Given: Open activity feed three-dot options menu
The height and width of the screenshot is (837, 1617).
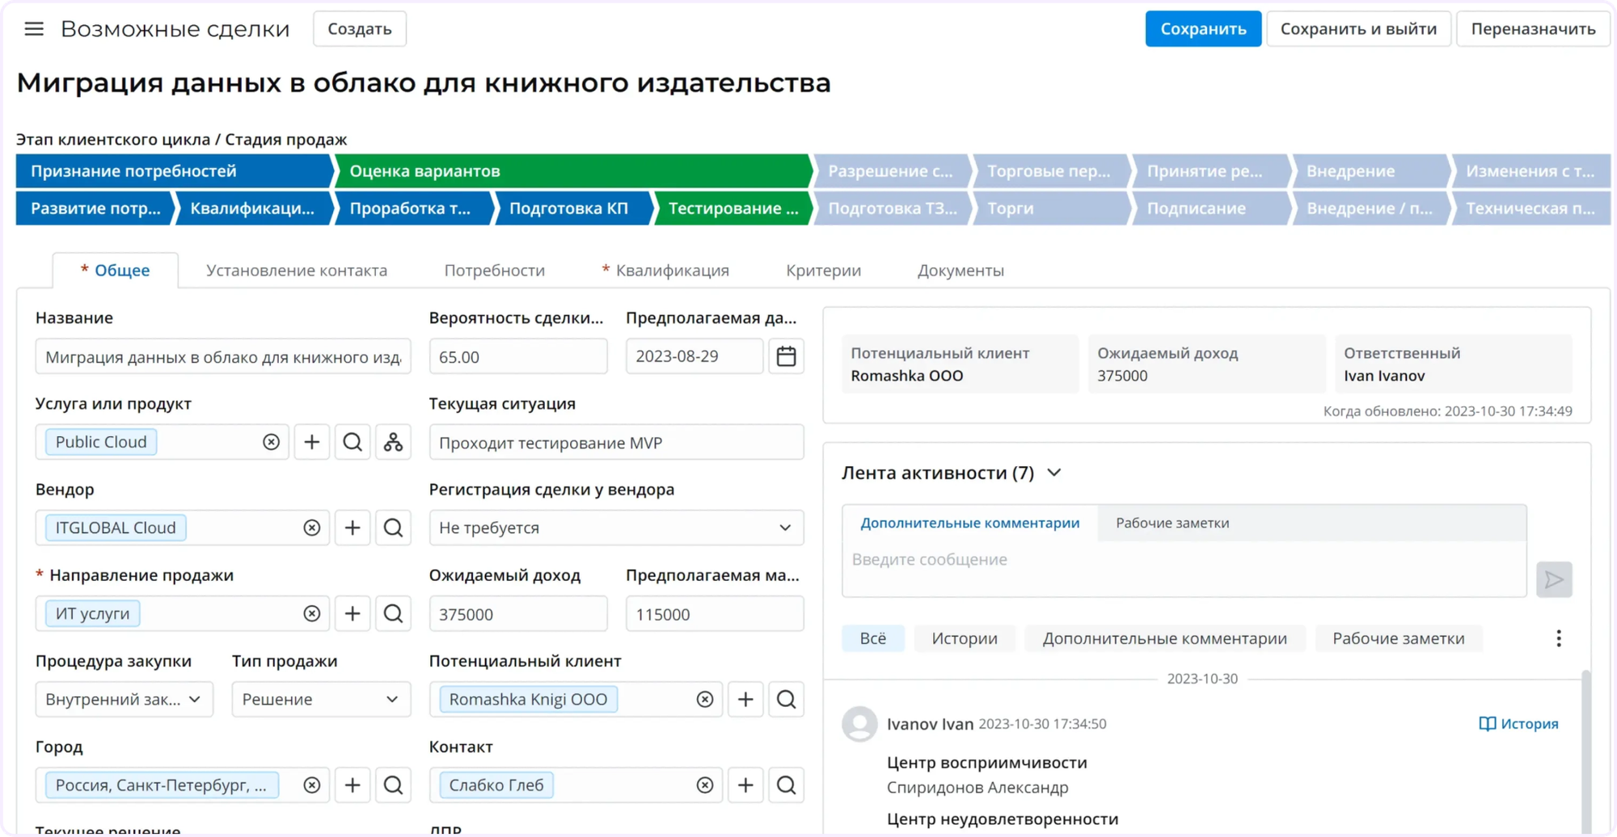Looking at the screenshot, I should click(x=1559, y=638).
